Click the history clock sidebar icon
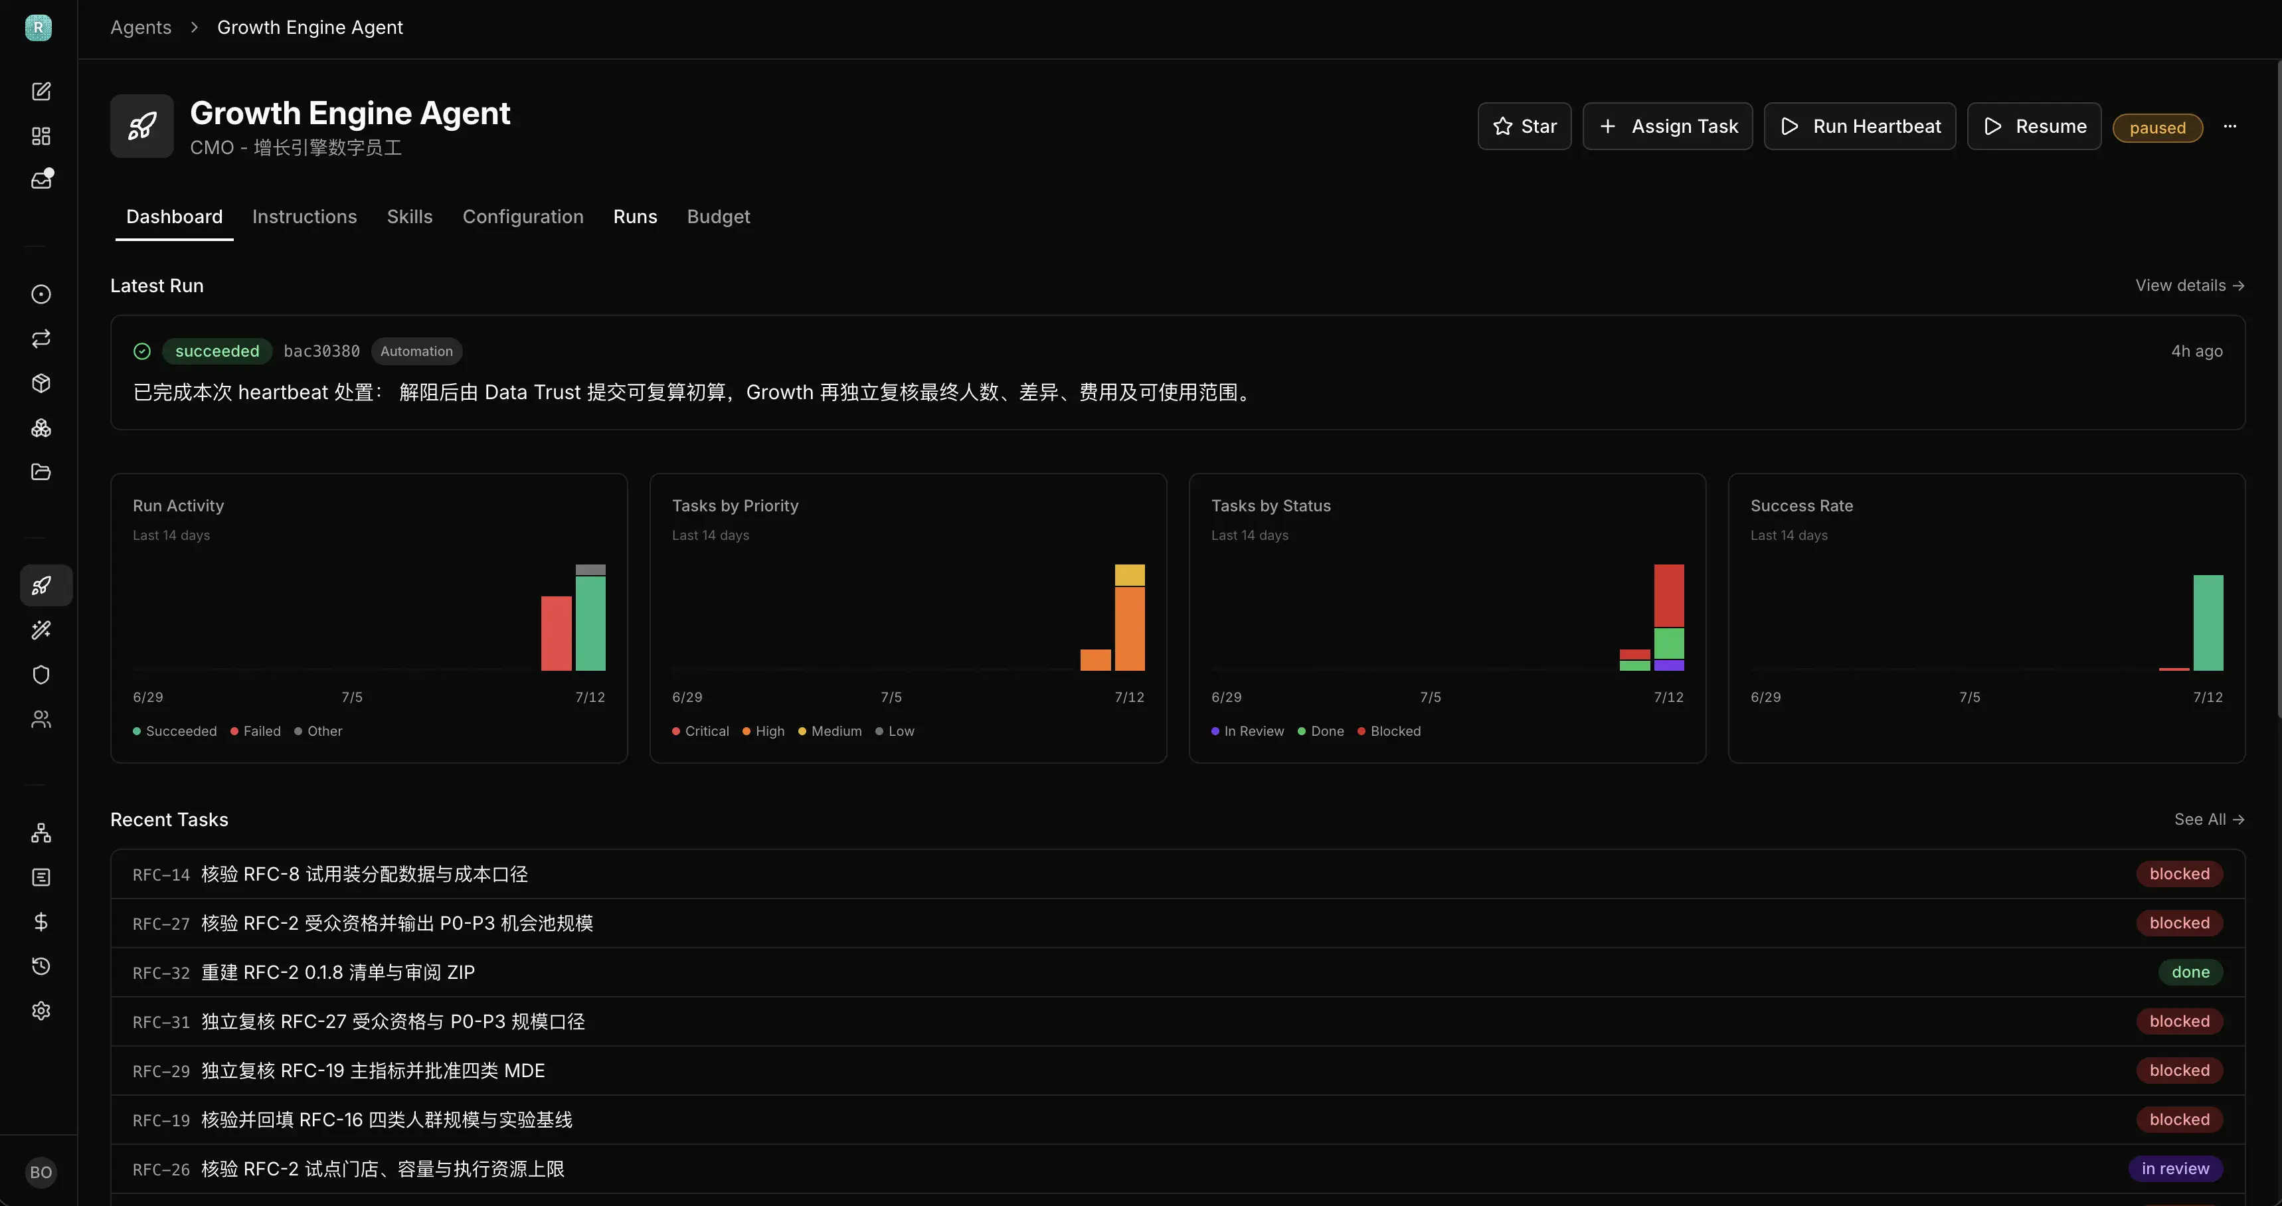 click(x=41, y=966)
